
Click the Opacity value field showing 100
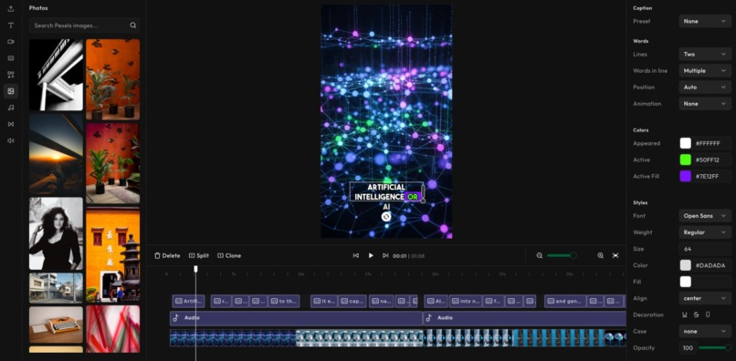(688, 348)
